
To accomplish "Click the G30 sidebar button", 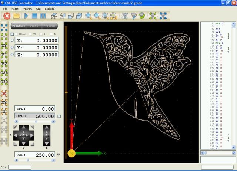I will [4, 82].
